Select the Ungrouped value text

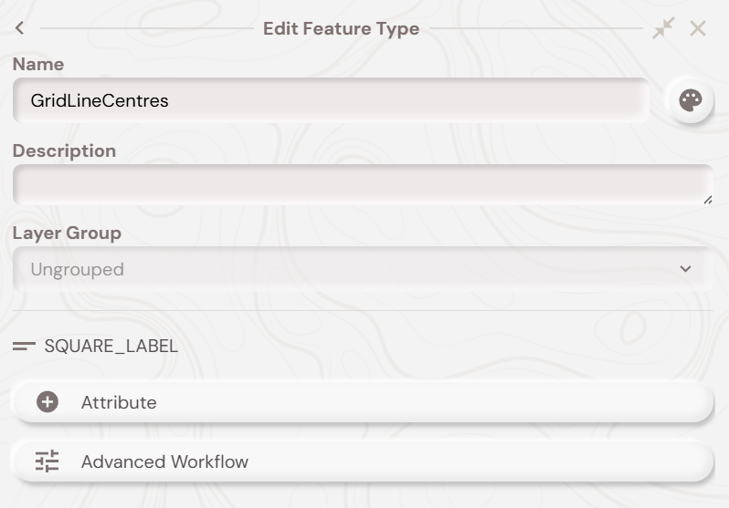point(78,269)
